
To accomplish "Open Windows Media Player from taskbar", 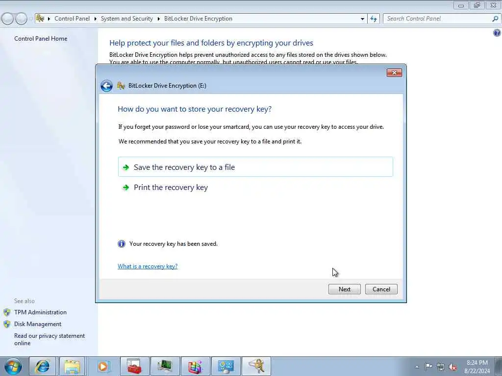I will 103,366.
